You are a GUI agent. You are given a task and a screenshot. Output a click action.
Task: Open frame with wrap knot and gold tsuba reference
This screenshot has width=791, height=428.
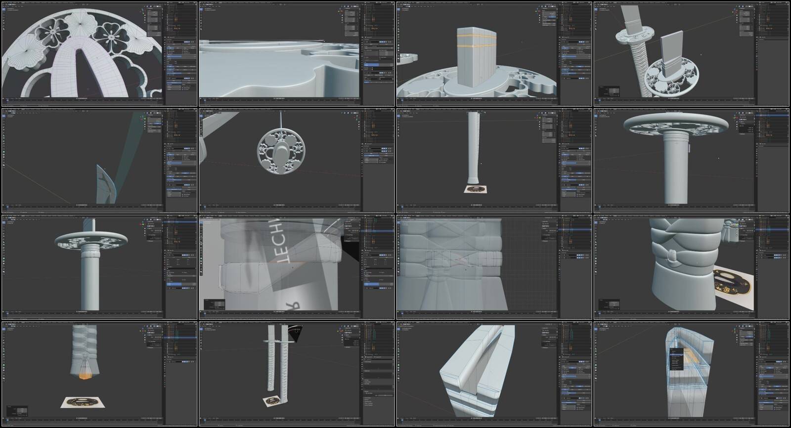692,267
